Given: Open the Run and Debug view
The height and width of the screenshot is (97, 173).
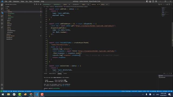Looking at the screenshot, I should click(2, 9).
